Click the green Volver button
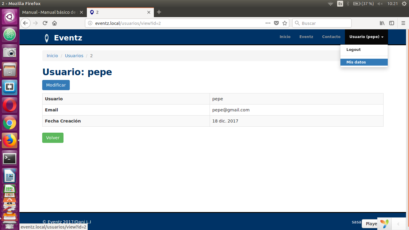The height and width of the screenshot is (230, 409). [53, 138]
